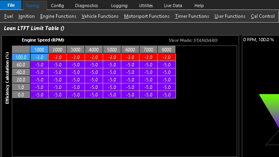Screen dimensions: 279x157
Task: Switch to the Config tab
Action: point(57,6)
